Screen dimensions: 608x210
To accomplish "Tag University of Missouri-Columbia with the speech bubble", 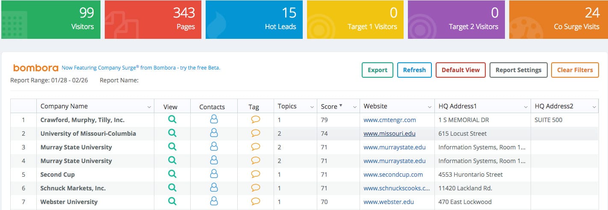I will click(x=256, y=134).
